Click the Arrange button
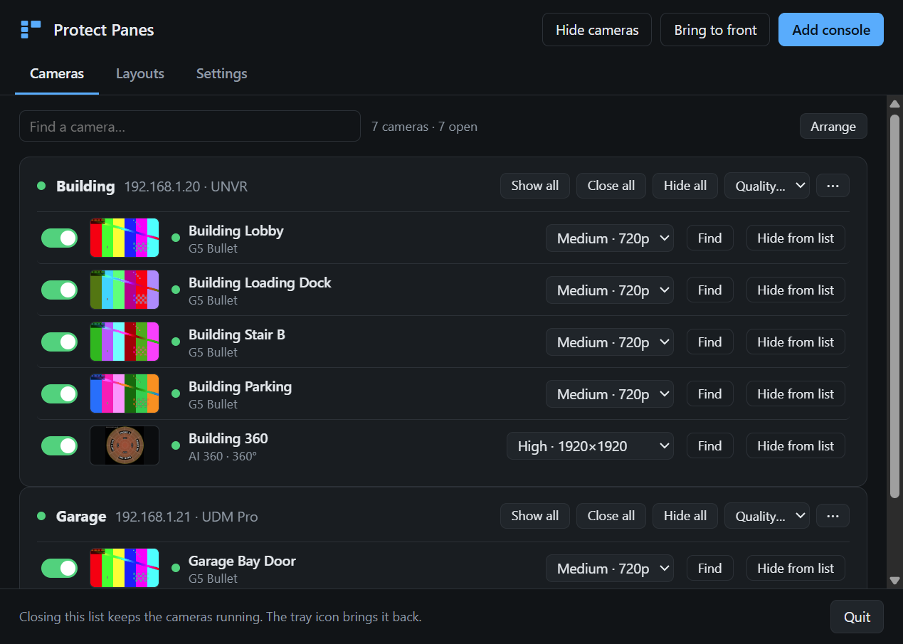This screenshot has height=644, width=903. pos(833,127)
